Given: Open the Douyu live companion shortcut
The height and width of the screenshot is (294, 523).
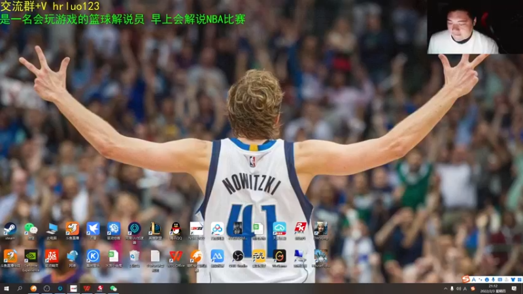Looking at the screenshot, I should click(x=10, y=259).
